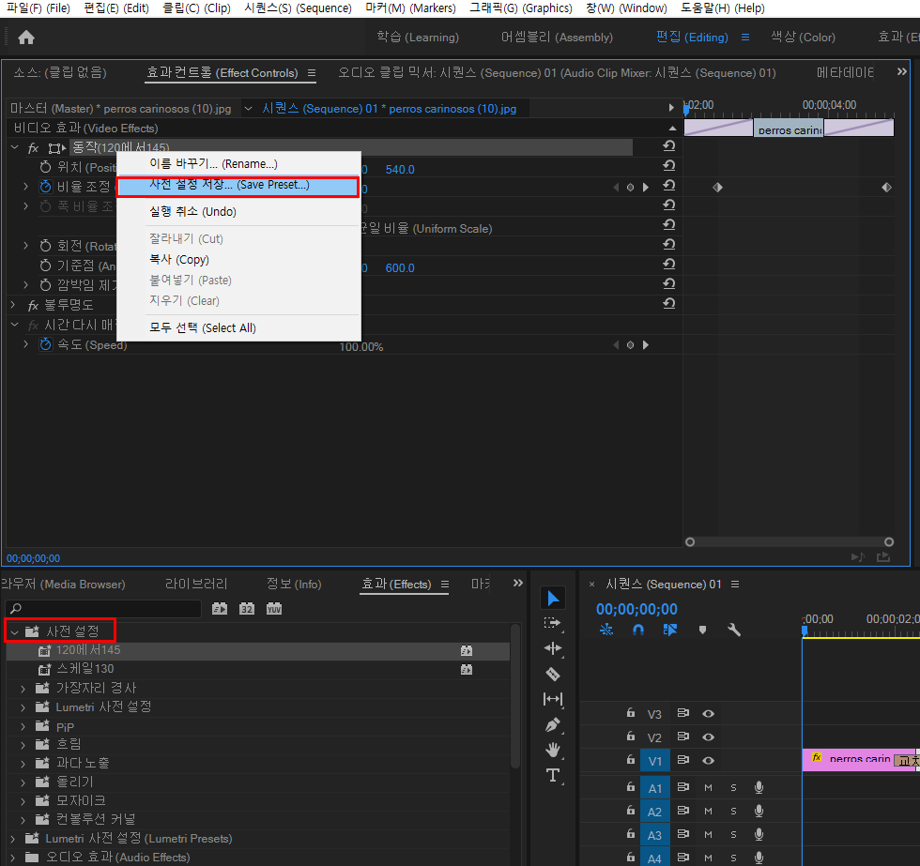Screen dimensions: 920x866
Task: Select the Selection (arrow) tool
Action: [x=553, y=598]
